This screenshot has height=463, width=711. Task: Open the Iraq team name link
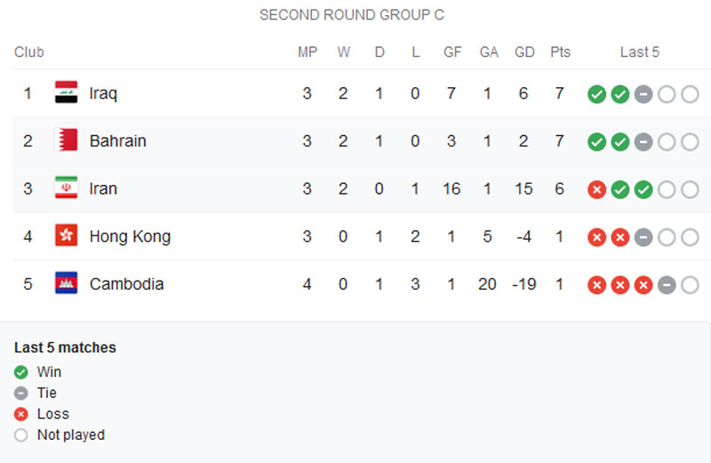point(103,93)
